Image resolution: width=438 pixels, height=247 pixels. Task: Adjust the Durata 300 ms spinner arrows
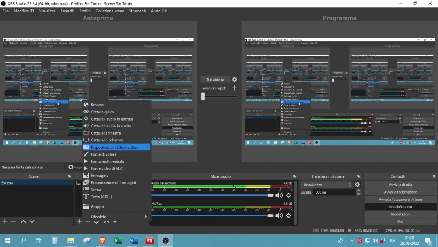coord(358,193)
